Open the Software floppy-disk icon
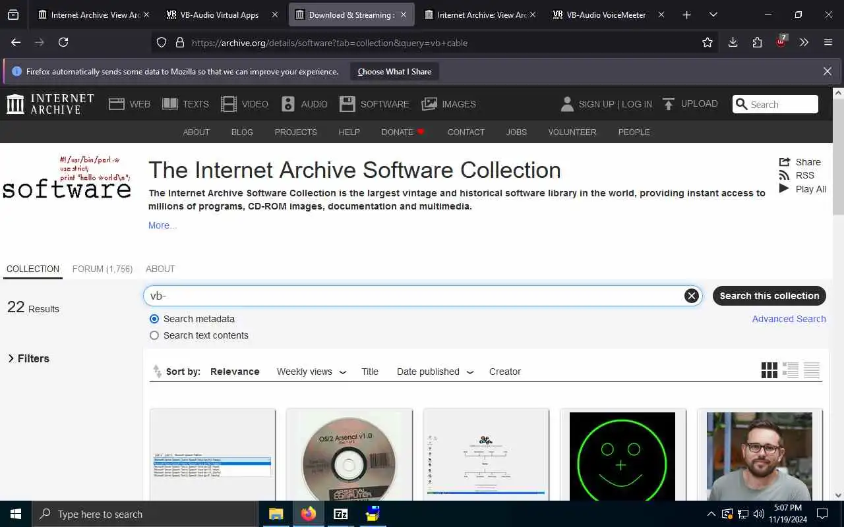Screen dimensions: 844x527 [x=347, y=104]
